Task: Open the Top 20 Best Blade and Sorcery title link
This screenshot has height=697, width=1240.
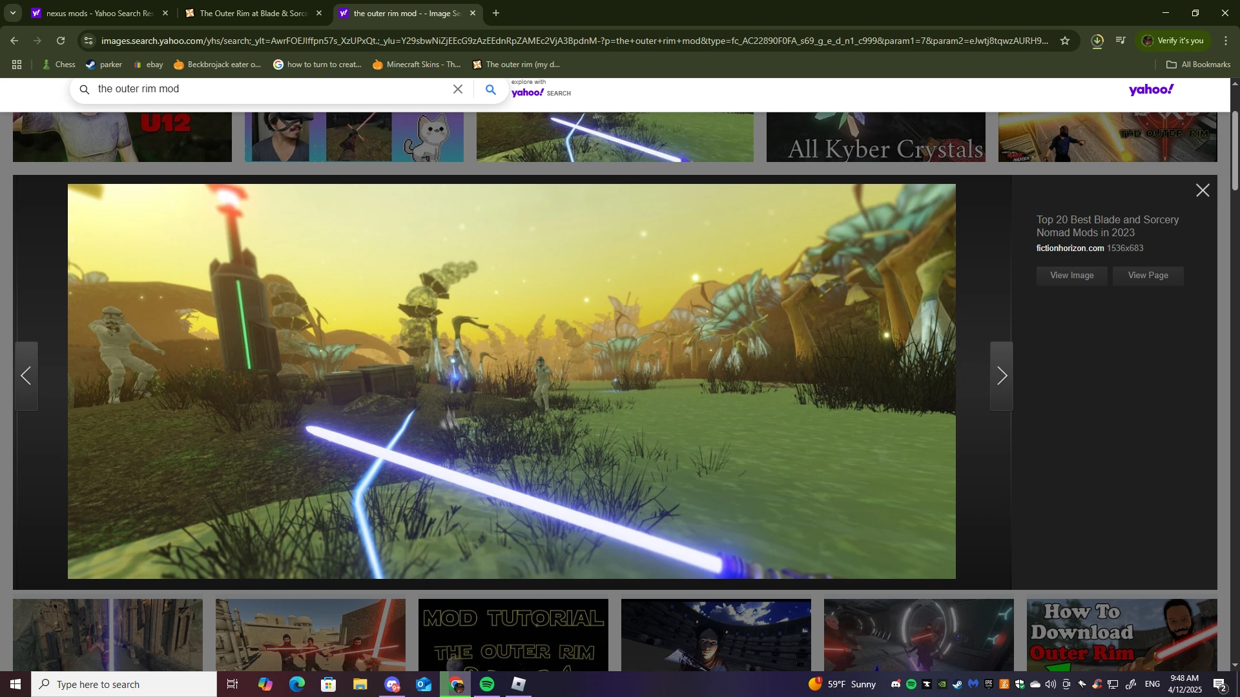Action: [x=1107, y=227]
